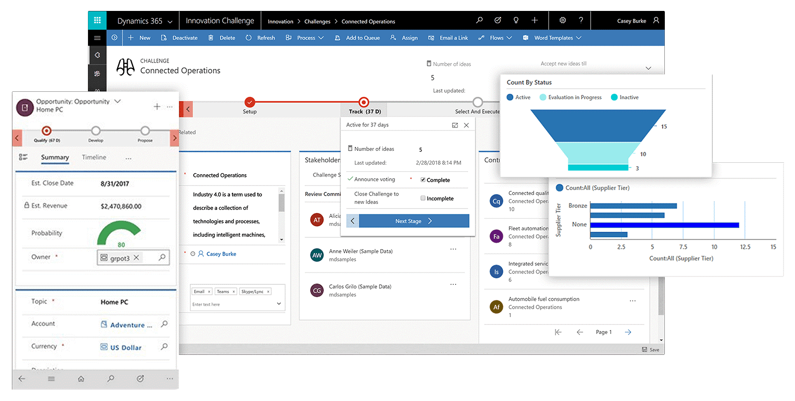795x401 pixels.
Task: Switch to Timeline tab in Opportunity
Action: click(x=94, y=157)
